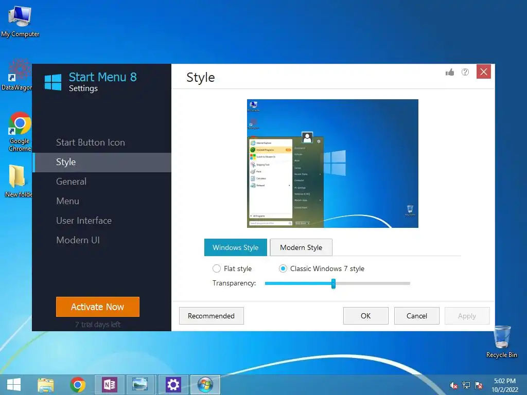527x395 pixels.
Task: Close the Start Menu 8 Settings window
Action: pyautogui.click(x=484, y=71)
